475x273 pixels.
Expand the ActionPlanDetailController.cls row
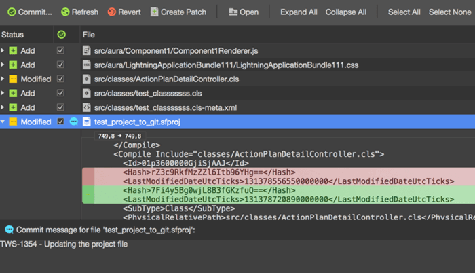coord(3,79)
